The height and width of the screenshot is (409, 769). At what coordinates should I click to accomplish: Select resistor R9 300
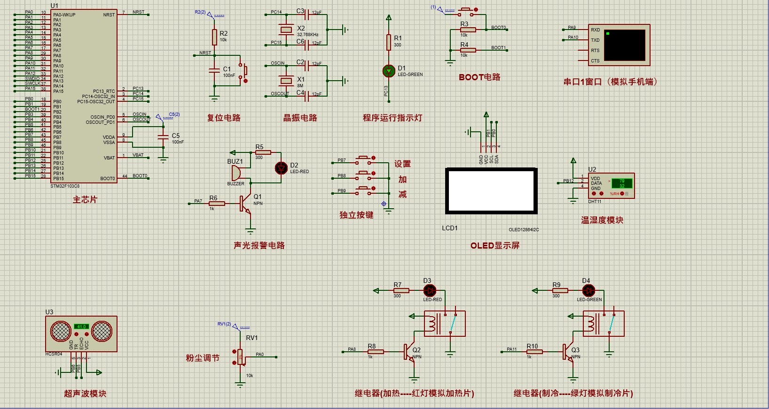tap(560, 291)
